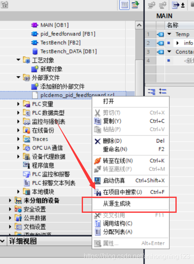Click the pid_feedforward [FB1] block icon
Image resolution: width=194 pixels, height=264 pixels.
coord(35,34)
